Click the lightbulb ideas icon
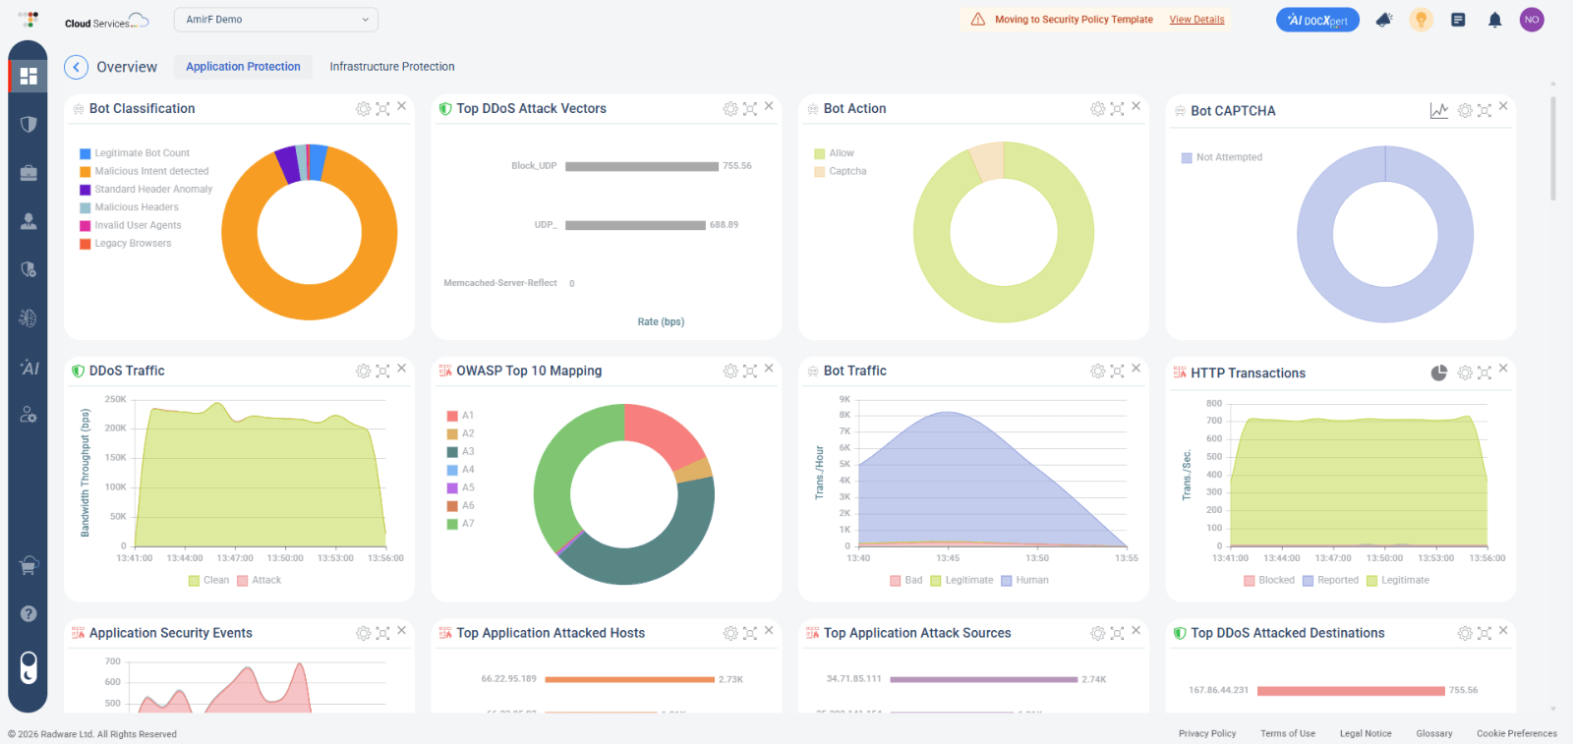The image size is (1573, 744). 1421,20
